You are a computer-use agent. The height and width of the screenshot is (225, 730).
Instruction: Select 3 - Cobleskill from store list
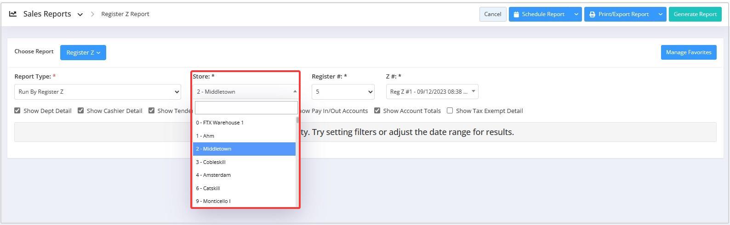click(x=211, y=162)
